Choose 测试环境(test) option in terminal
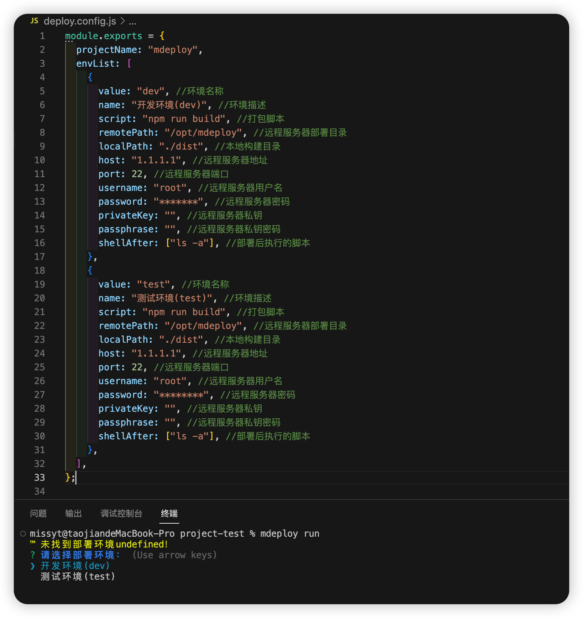Screen dimensions: 583x618 (78, 577)
